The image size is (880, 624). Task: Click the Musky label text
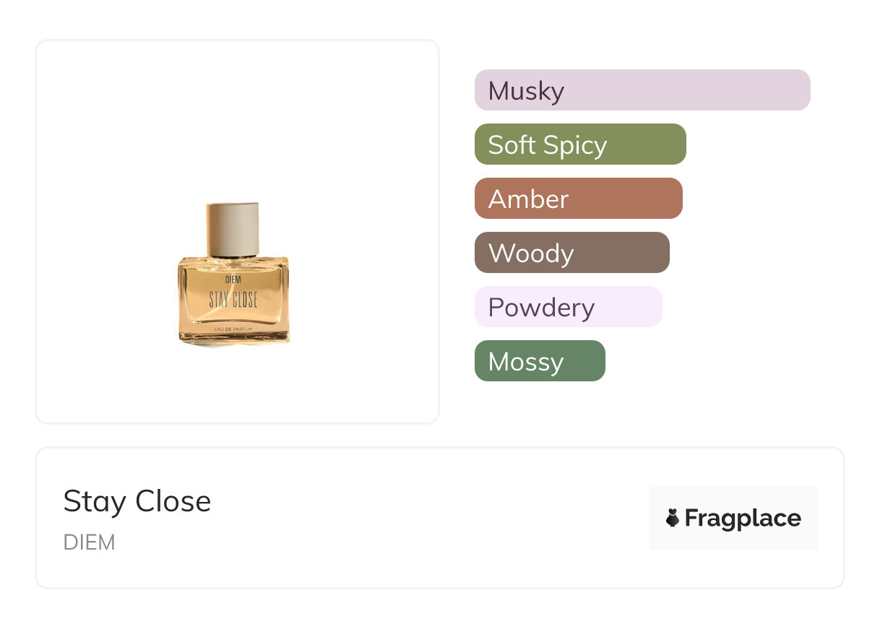pos(526,91)
